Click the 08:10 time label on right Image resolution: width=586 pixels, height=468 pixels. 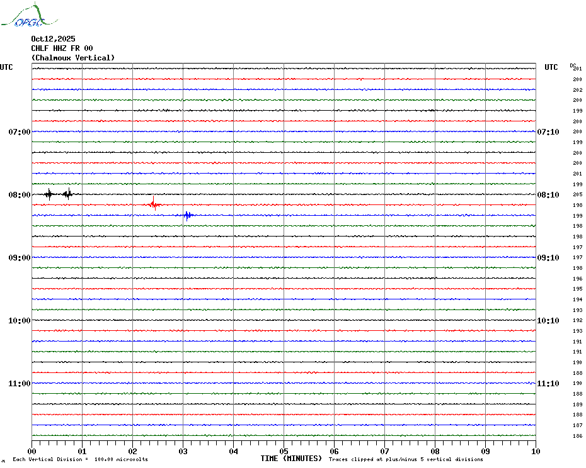tap(547, 194)
